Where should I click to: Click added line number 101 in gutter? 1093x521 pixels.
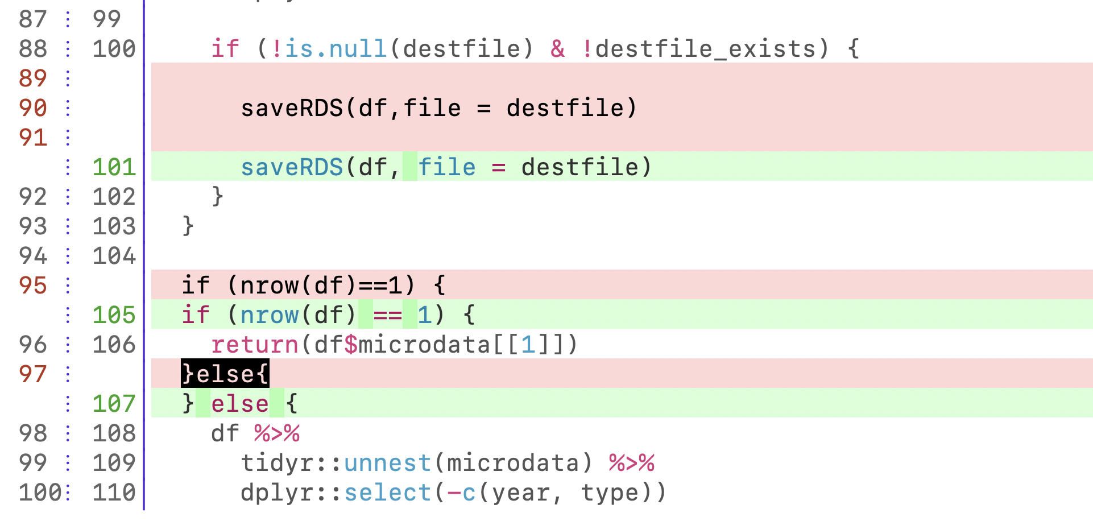(x=114, y=167)
